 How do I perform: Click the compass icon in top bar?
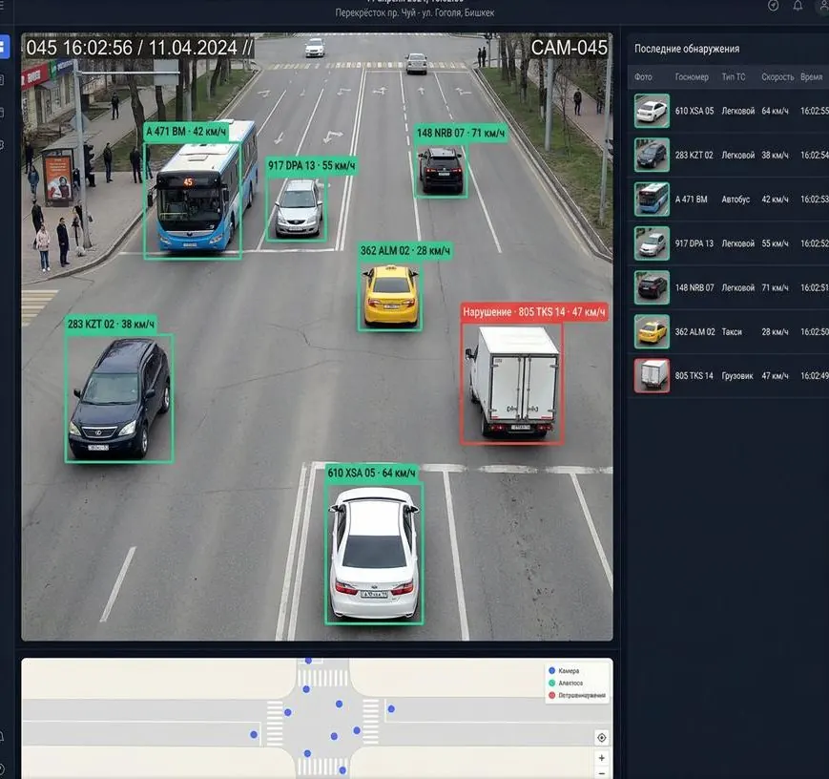(773, 6)
